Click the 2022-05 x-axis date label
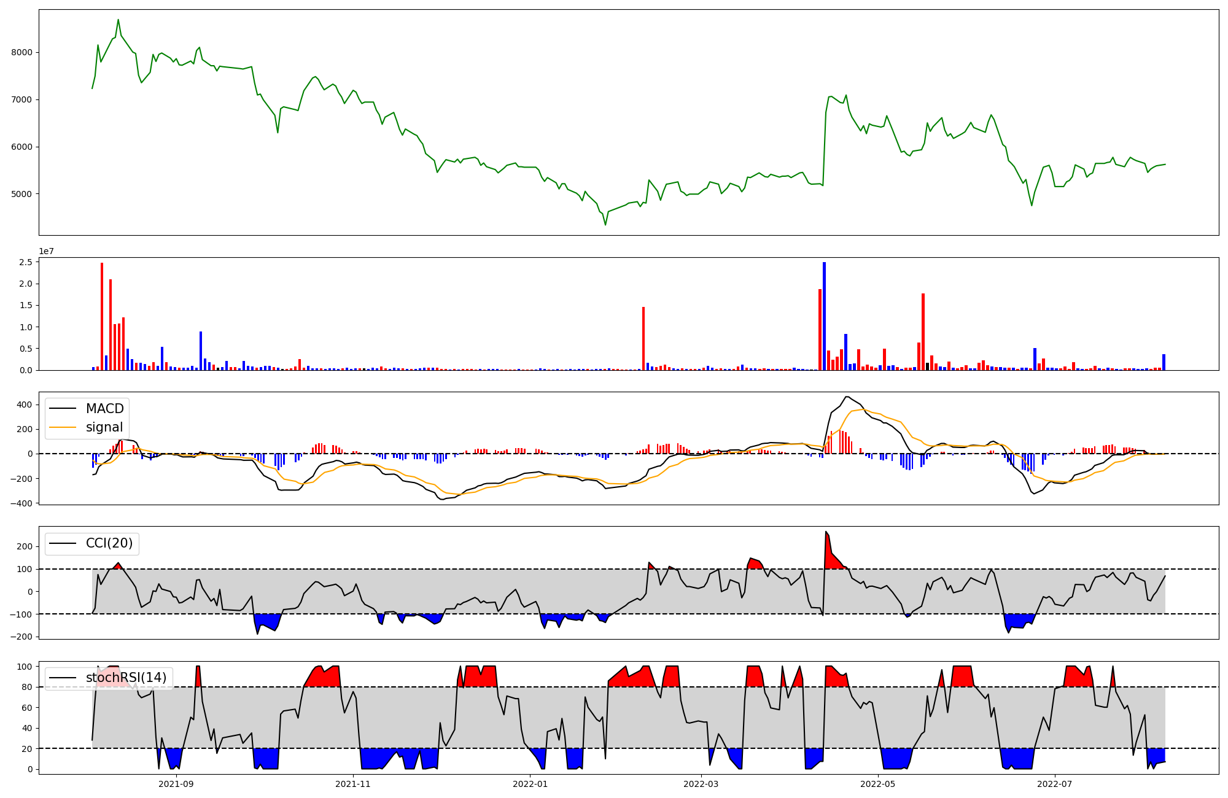This screenshot has height=798, width=1228. (x=877, y=784)
